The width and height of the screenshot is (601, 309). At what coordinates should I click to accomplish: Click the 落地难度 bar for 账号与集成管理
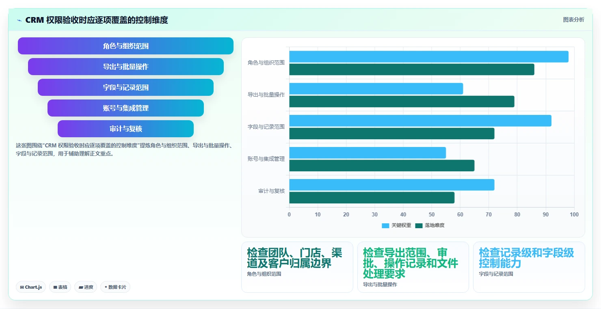382,166
